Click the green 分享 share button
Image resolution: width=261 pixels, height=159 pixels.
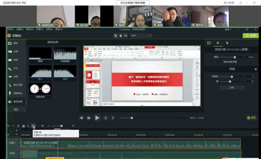[250, 36]
